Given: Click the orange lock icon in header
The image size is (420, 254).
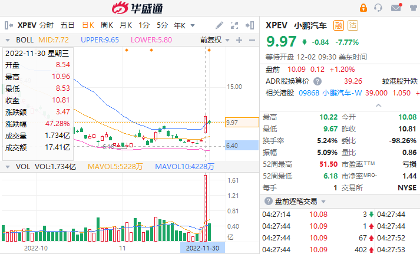Looking at the screenshot, I should [x=363, y=8].
